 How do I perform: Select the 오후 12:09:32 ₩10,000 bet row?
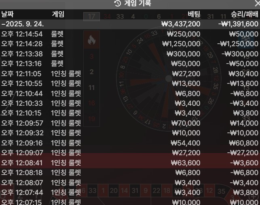tap(130, 133)
